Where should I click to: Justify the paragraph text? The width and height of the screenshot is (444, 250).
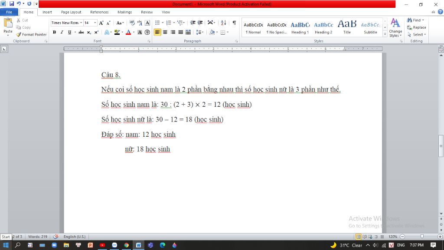[x=180, y=32]
